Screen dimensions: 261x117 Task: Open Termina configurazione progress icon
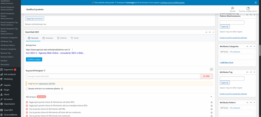point(248,8)
